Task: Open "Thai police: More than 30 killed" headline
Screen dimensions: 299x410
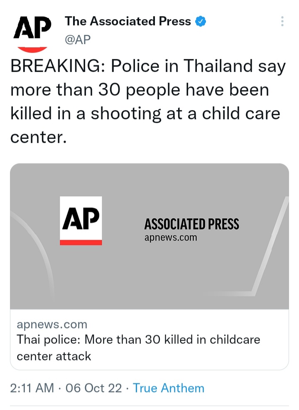Action: (138, 340)
